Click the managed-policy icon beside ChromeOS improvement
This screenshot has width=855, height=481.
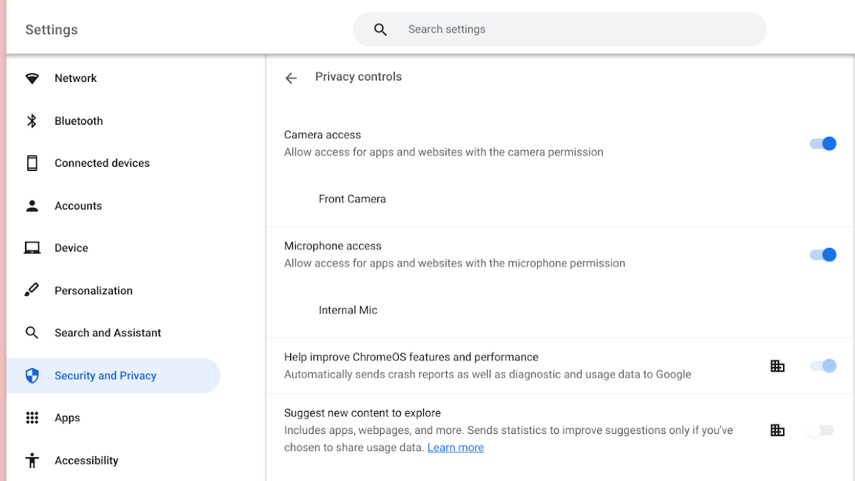click(x=777, y=366)
